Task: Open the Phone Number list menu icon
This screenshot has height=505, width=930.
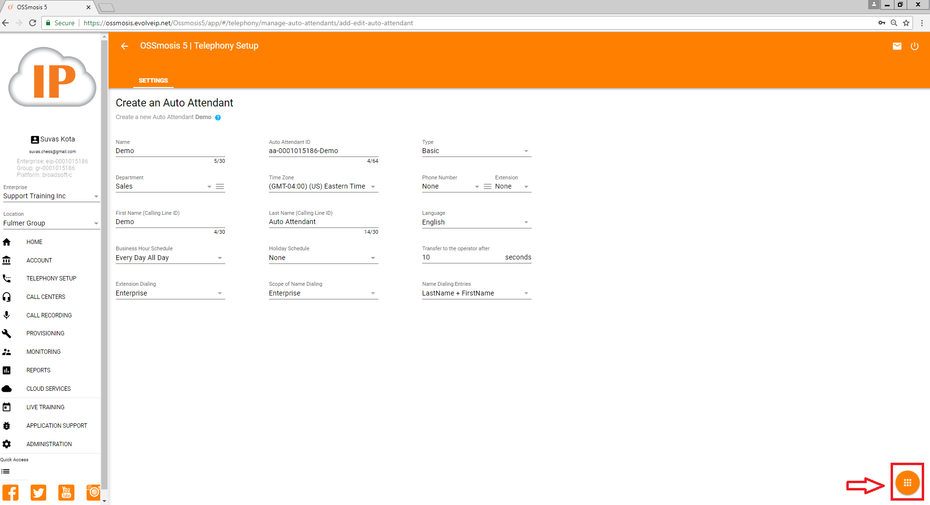Action: (x=487, y=187)
